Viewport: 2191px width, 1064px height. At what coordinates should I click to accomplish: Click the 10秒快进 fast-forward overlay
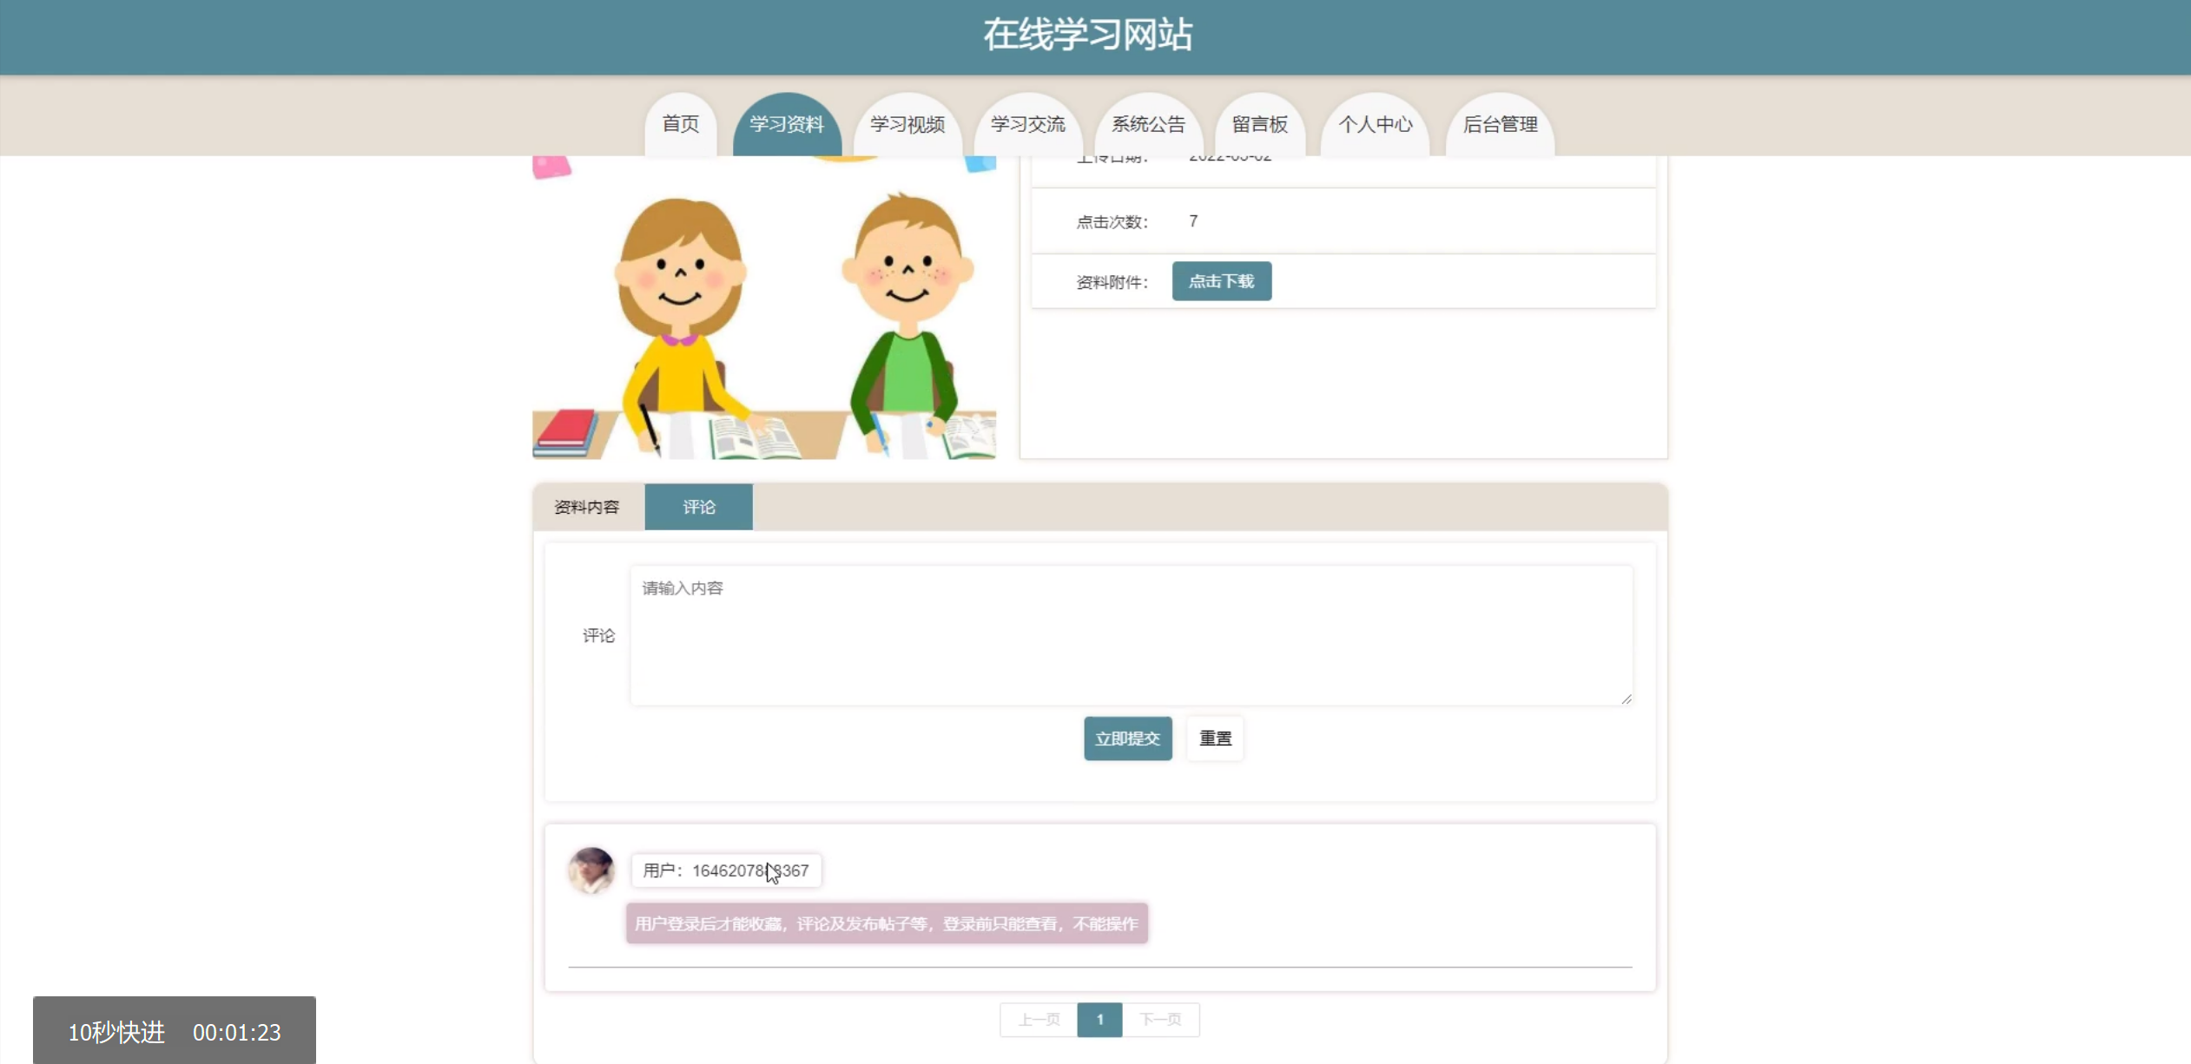click(x=116, y=1032)
